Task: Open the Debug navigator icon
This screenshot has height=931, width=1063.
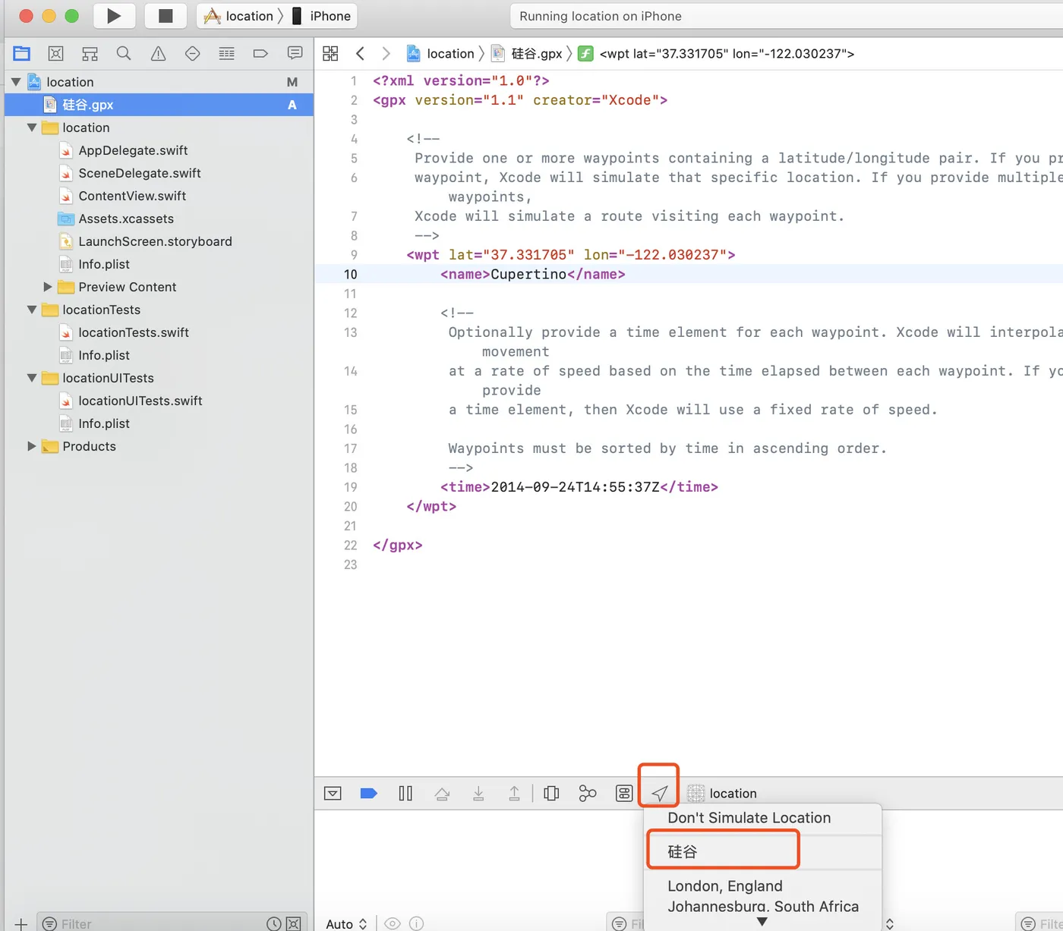Action: [226, 53]
